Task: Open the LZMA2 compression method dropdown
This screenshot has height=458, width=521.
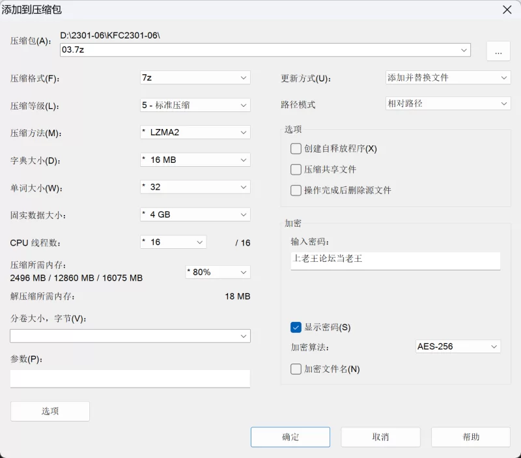Action: (195, 132)
